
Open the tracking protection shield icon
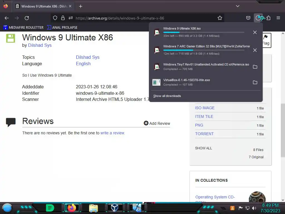click(x=55, y=18)
